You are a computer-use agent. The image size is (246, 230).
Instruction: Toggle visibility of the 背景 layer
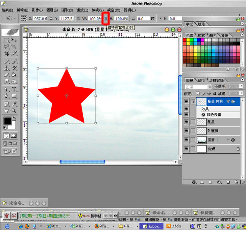tap(187, 149)
